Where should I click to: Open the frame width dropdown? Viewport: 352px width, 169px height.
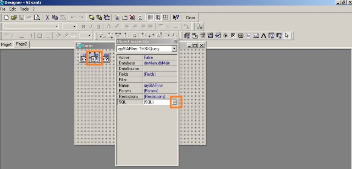click(x=89, y=35)
